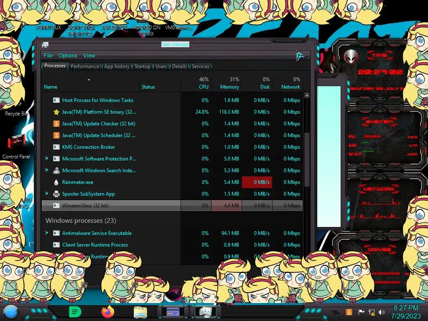
Task: Click the Rainmeter.exe droplet icon
Action: point(56,182)
